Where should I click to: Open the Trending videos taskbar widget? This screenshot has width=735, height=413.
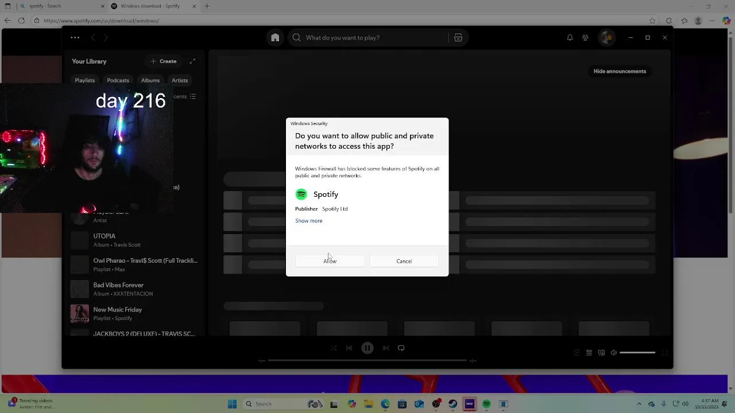pyautogui.click(x=32, y=404)
